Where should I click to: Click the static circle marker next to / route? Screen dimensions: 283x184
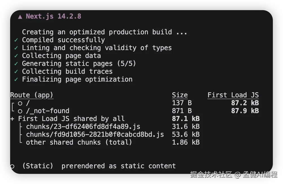click(x=20, y=103)
